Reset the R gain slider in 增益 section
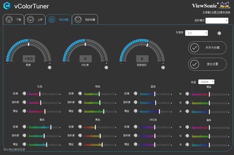The width and height of the screenshot is (234, 155). 187,94
